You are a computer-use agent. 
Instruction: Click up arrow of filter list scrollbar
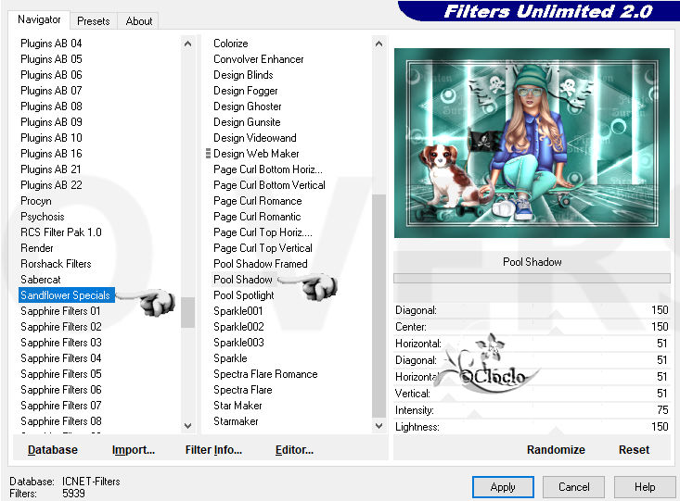coord(378,44)
